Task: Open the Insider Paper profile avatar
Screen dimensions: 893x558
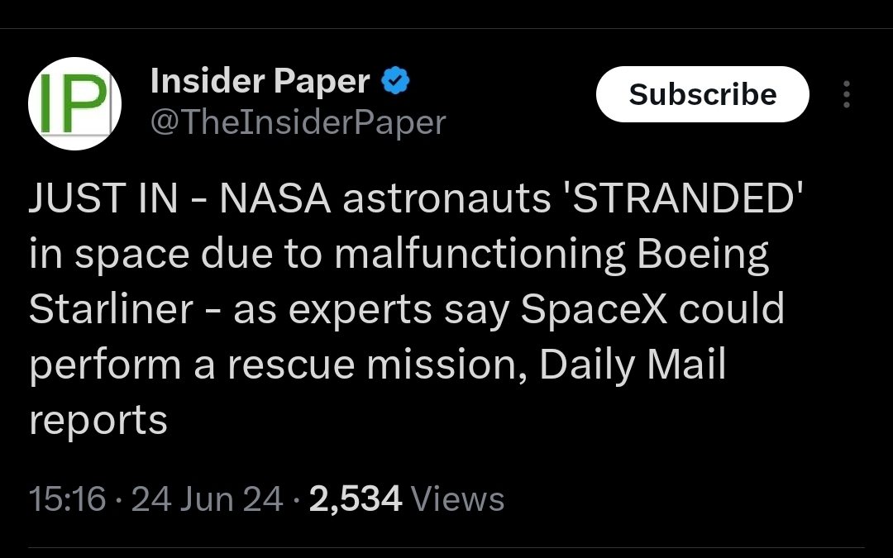Action: [75, 103]
